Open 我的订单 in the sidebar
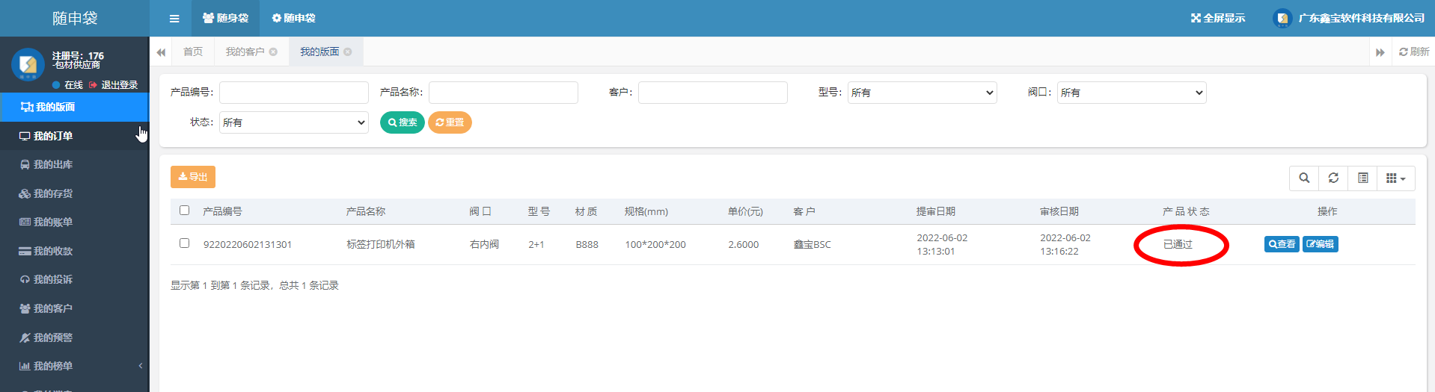Image resolution: width=1435 pixels, height=392 pixels. coord(74,136)
